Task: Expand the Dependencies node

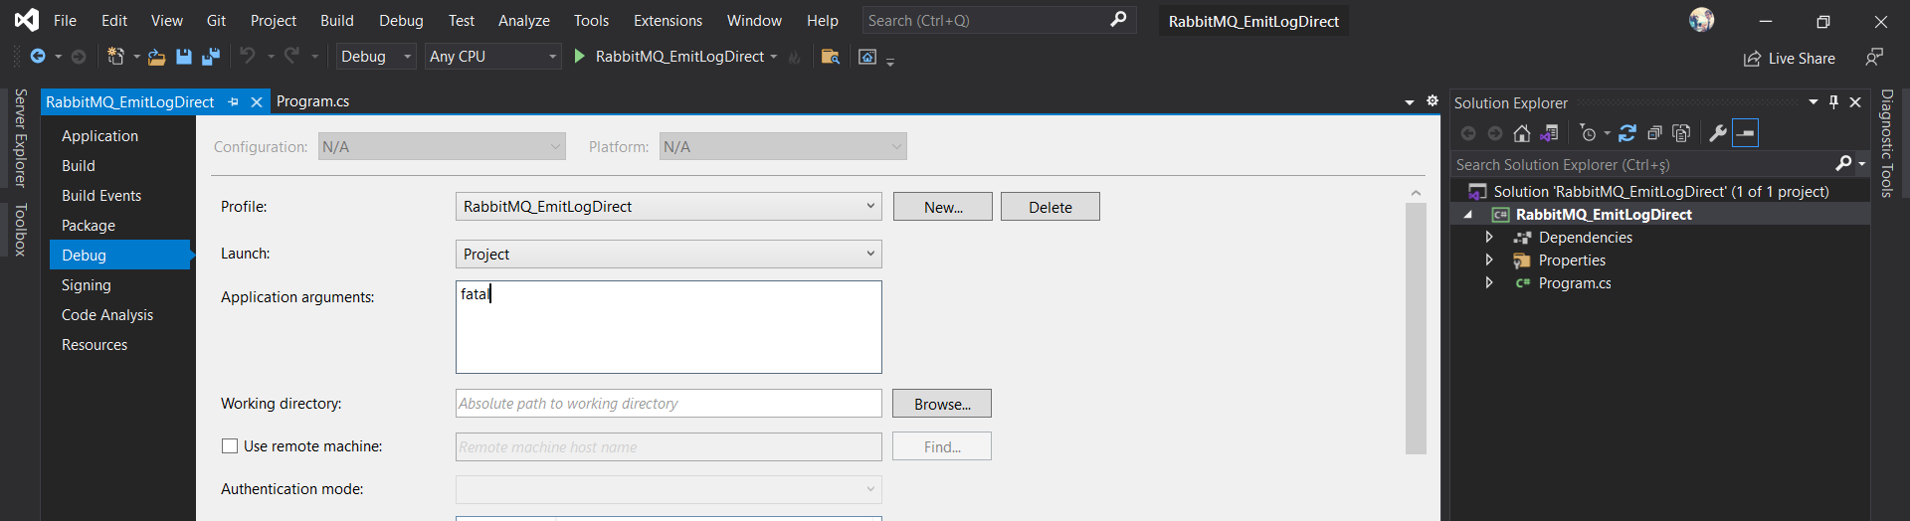Action: click(1489, 238)
